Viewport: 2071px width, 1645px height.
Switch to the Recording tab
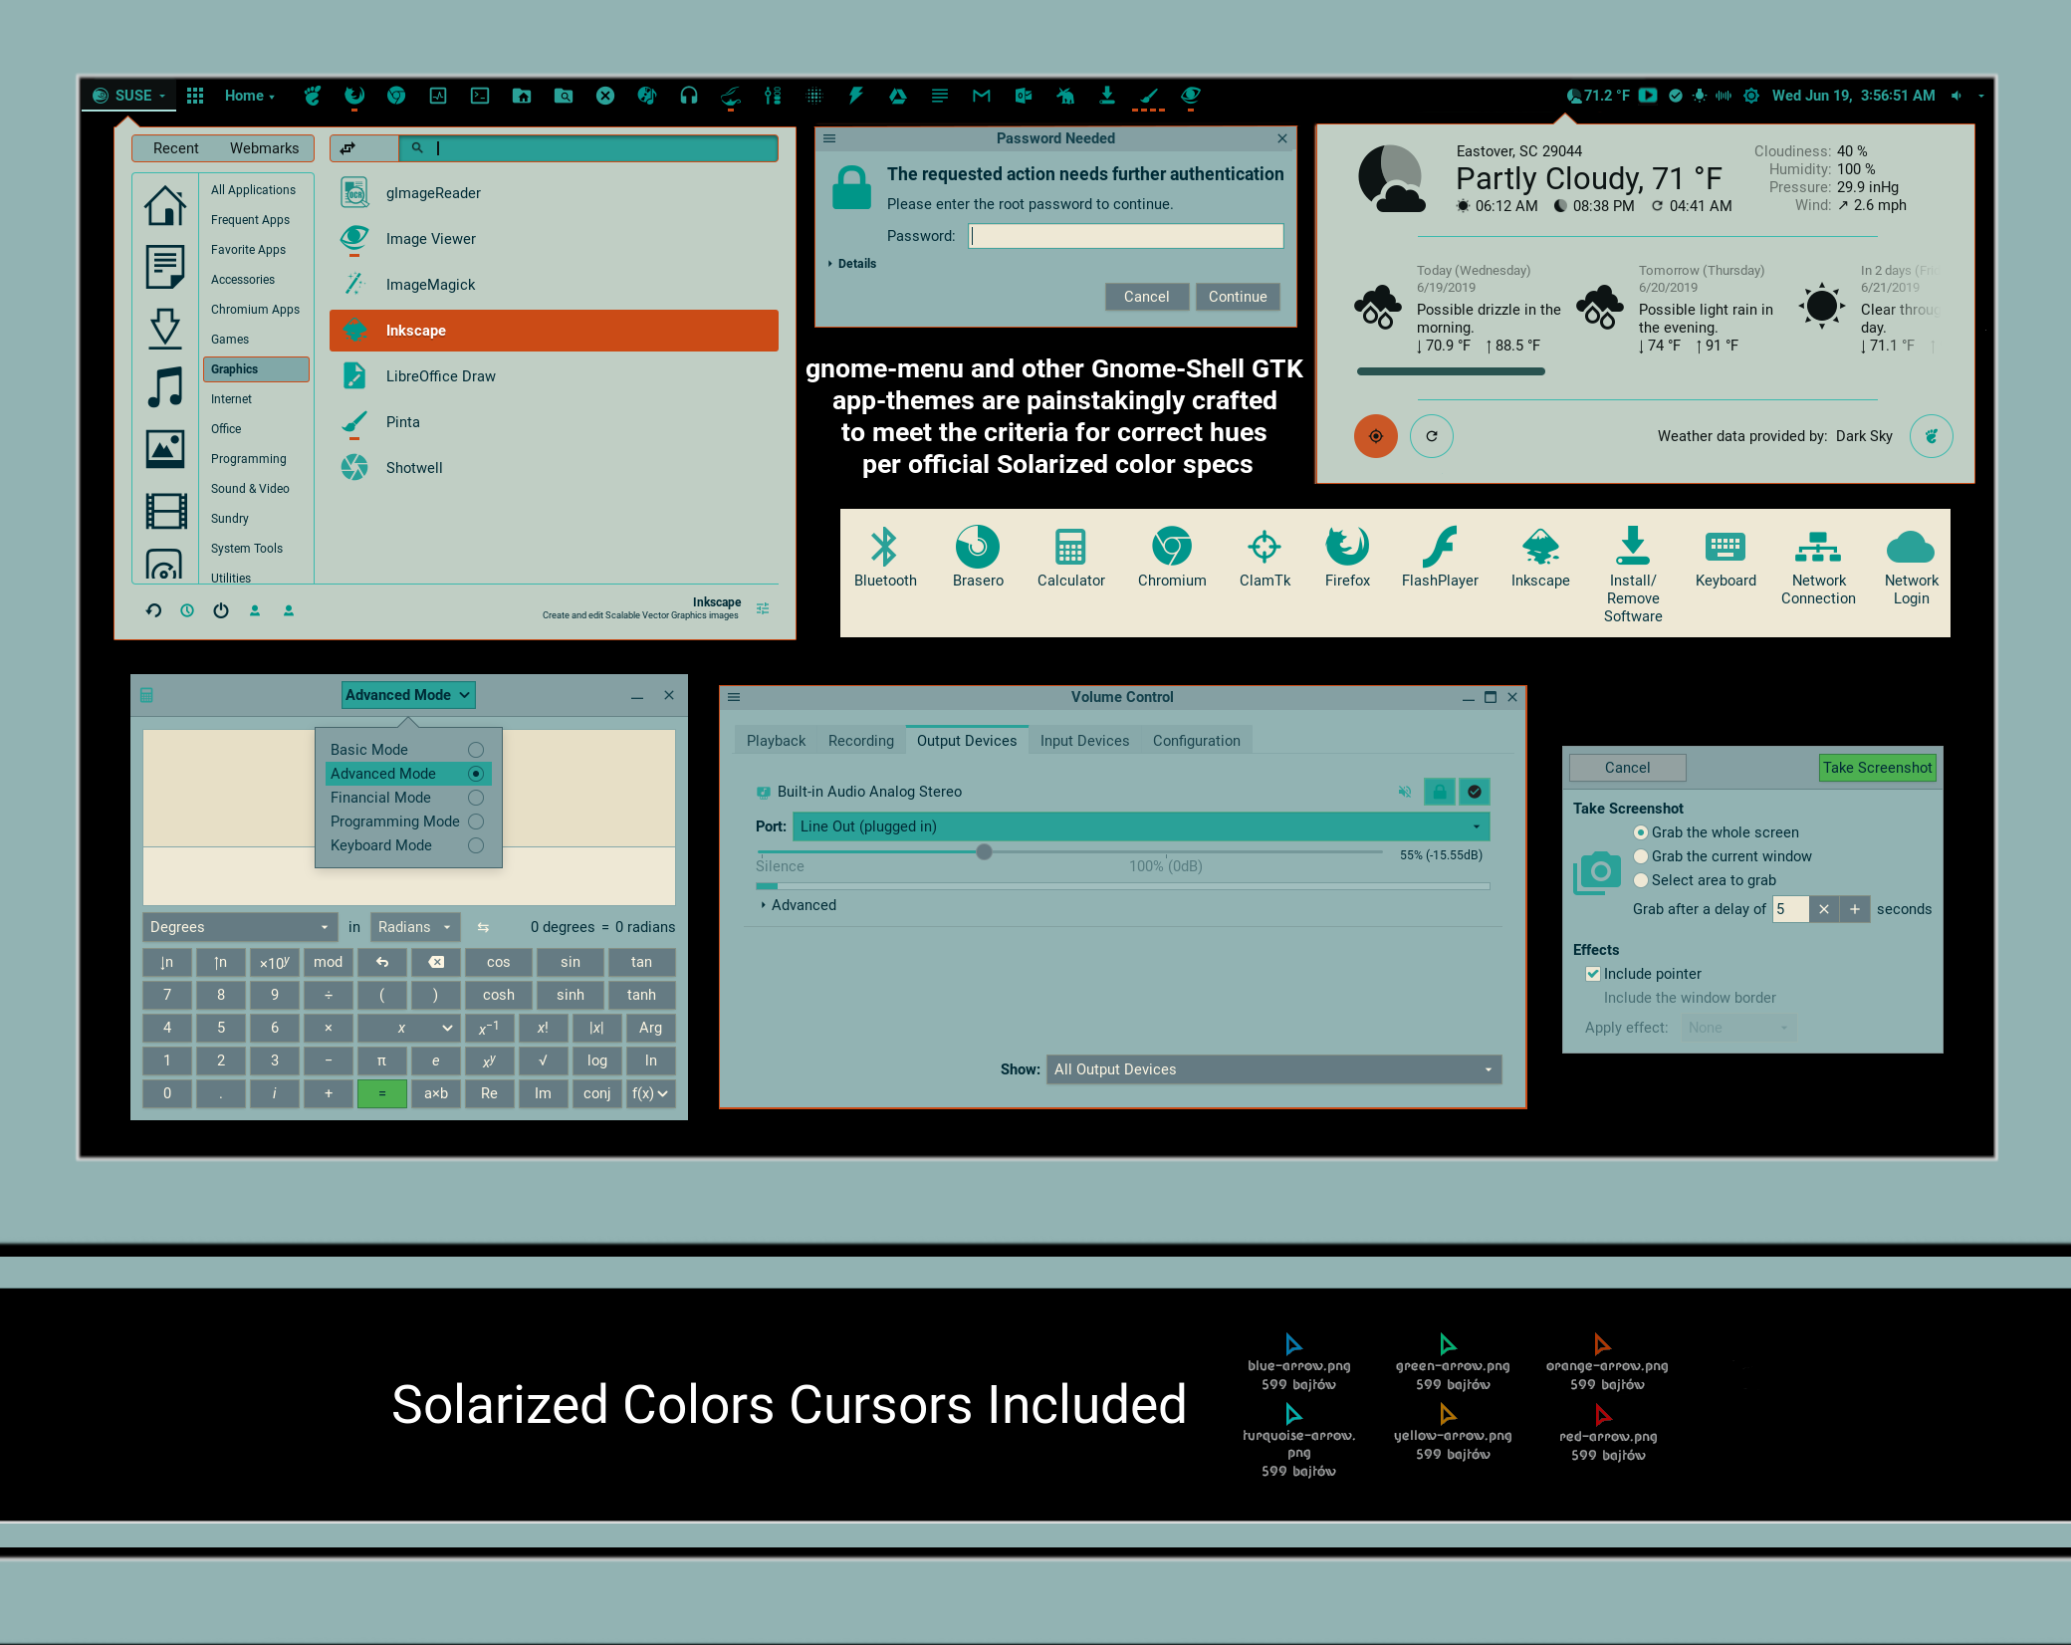pos(861,741)
